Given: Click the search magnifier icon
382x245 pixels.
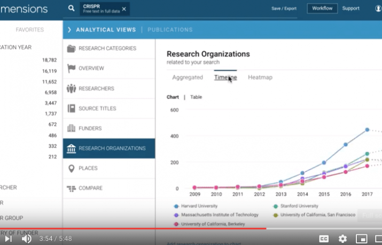Looking at the screenshot, I should pos(72,9).
